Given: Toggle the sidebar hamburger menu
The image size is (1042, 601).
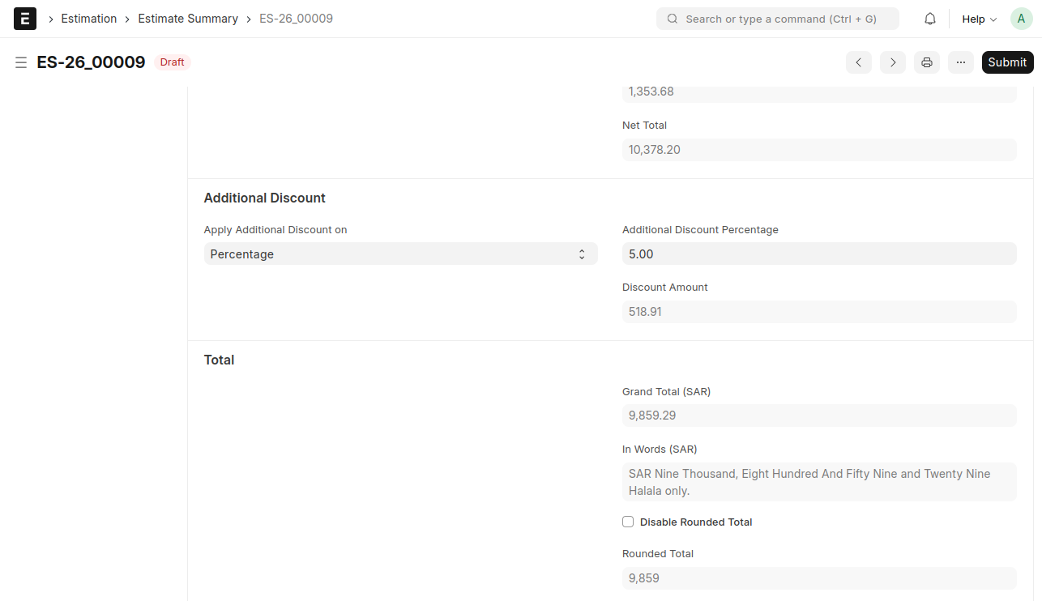Looking at the screenshot, I should 21,62.
